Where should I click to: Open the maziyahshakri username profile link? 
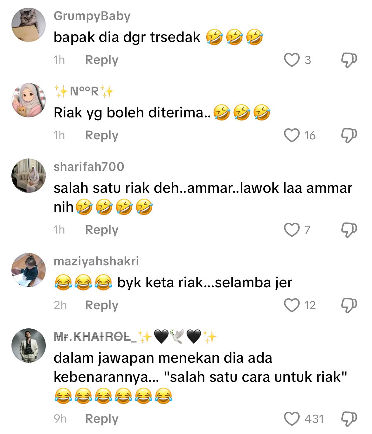coord(96,261)
